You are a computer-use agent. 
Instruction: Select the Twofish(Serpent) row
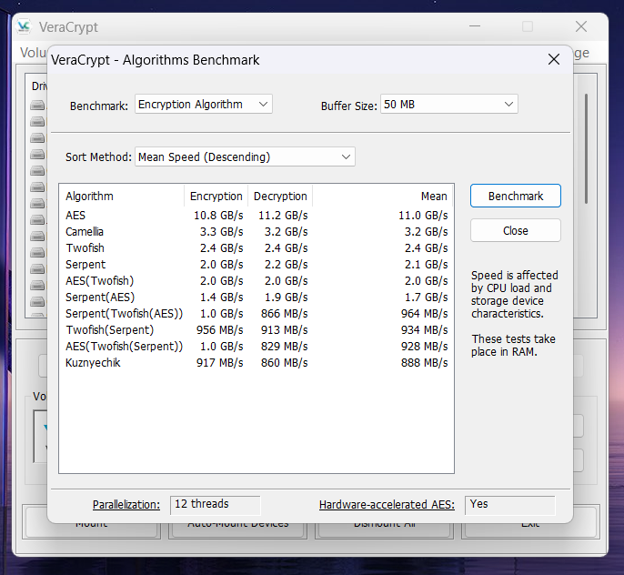257,330
